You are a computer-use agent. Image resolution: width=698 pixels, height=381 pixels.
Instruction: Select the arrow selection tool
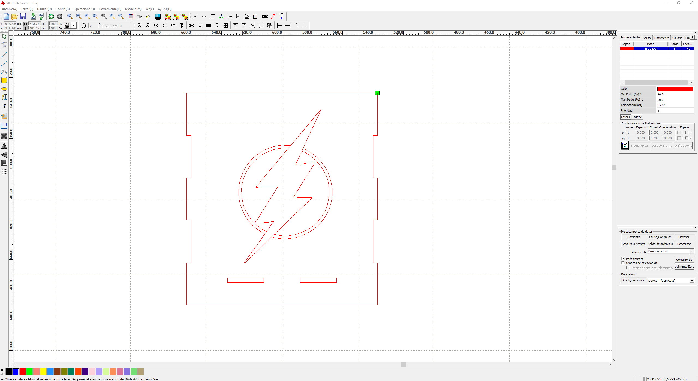tap(4, 37)
